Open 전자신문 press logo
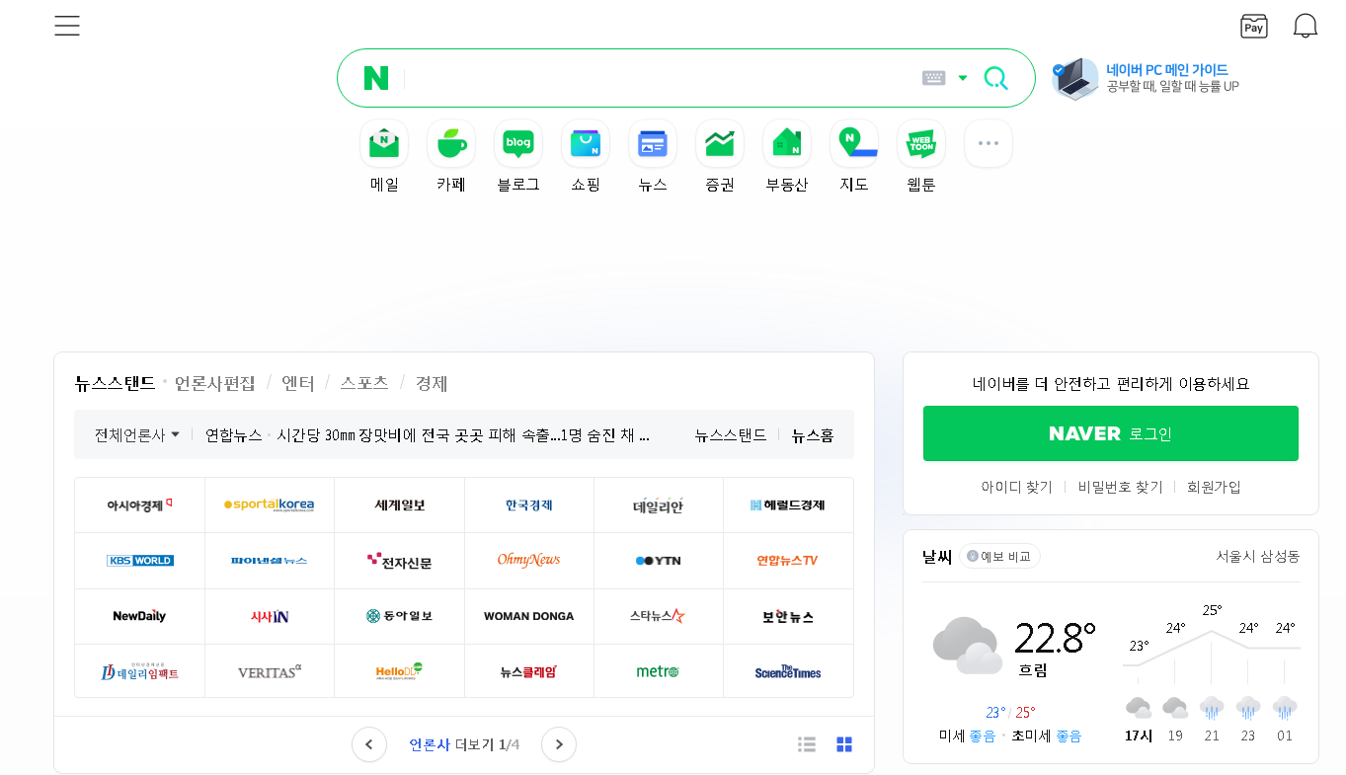 399,560
